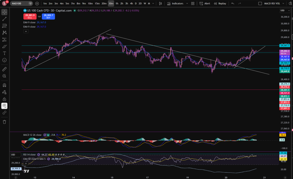This screenshot has width=293, height=179.
Task: Open the USD currency dropdown
Action: click(285, 11)
